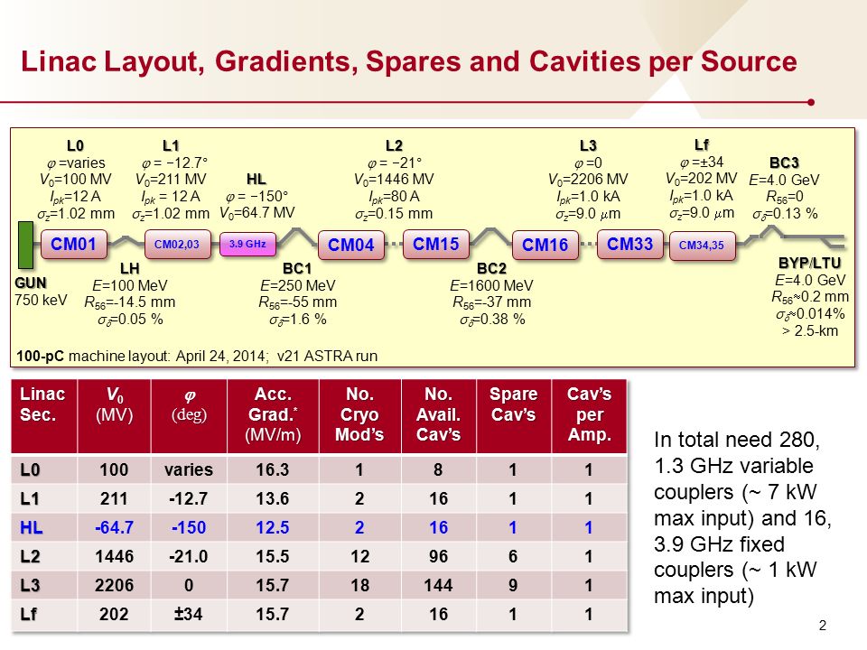Click the 'L2' row label in table

[x=30, y=556]
